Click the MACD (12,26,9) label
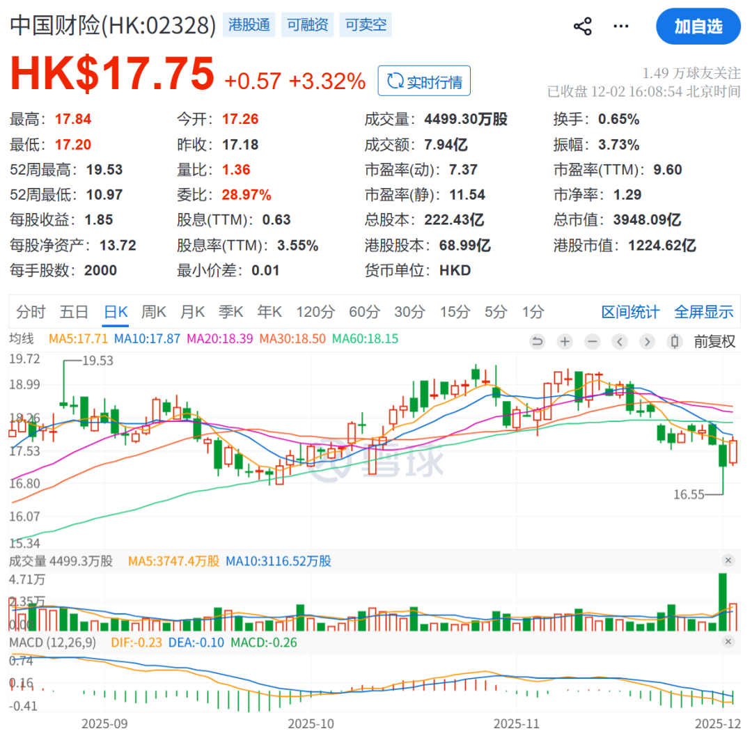The height and width of the screenshot is (738, 752). (52, 642)
